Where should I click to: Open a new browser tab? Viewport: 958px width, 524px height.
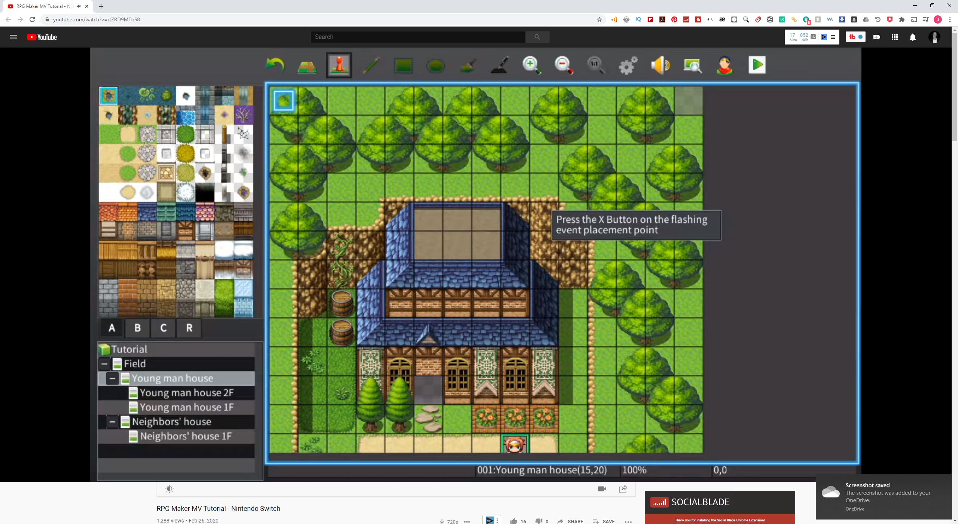[x=101, y=6]
